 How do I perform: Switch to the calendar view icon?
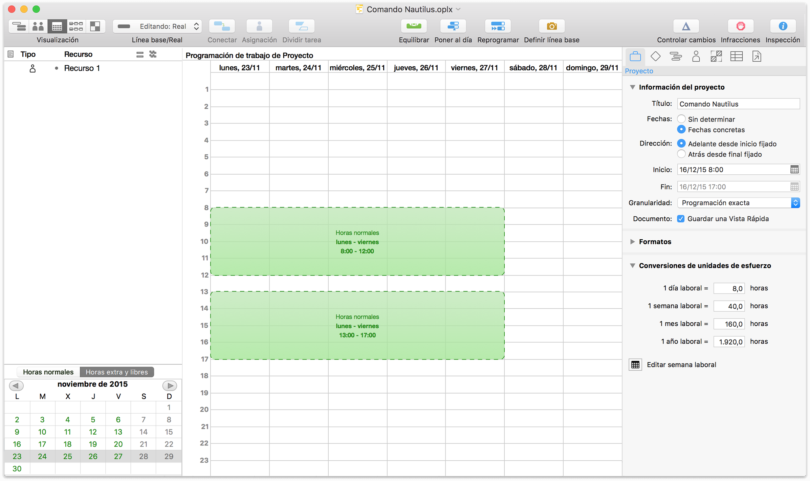[x=57, y=26]
